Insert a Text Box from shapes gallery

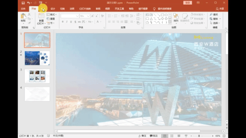147,15
